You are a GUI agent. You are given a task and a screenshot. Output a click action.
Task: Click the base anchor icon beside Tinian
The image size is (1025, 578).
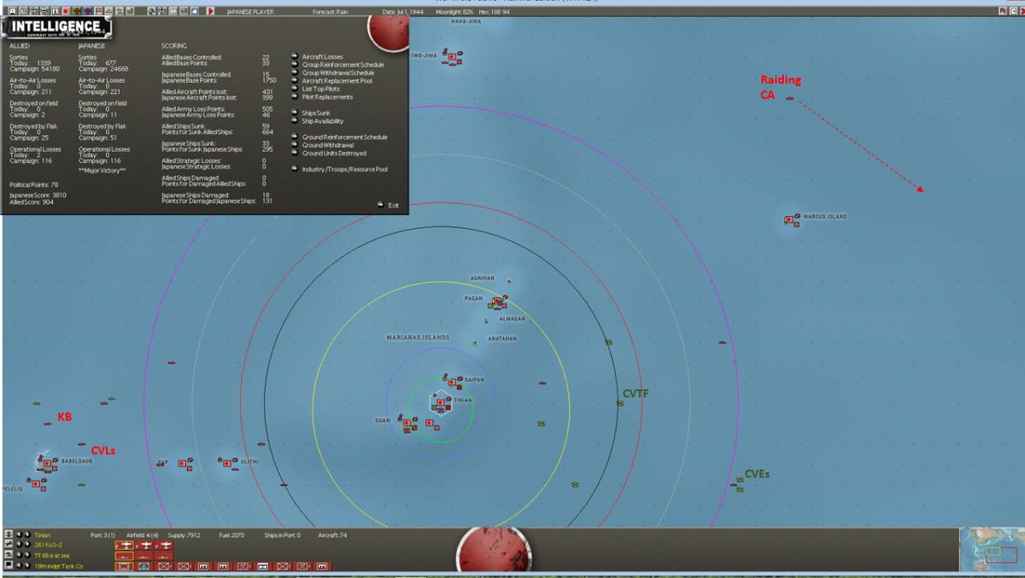(x=9, y=534)
